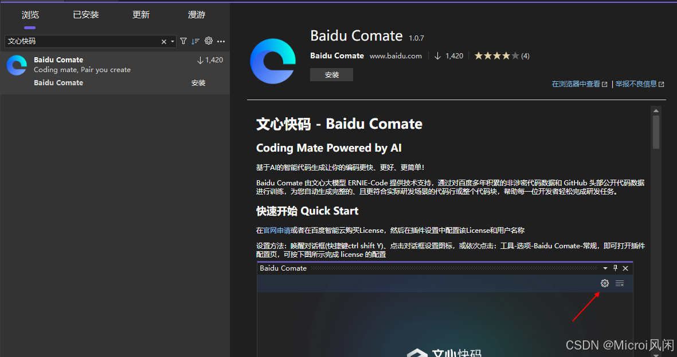
Task: Open the 已安装 tab
Action: (x=85, y=15)
